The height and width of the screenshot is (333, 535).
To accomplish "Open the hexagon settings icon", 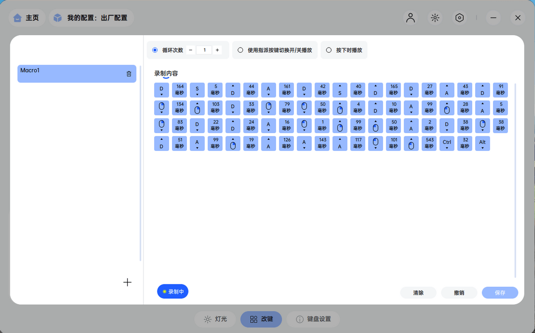I will tap(460, 18).
